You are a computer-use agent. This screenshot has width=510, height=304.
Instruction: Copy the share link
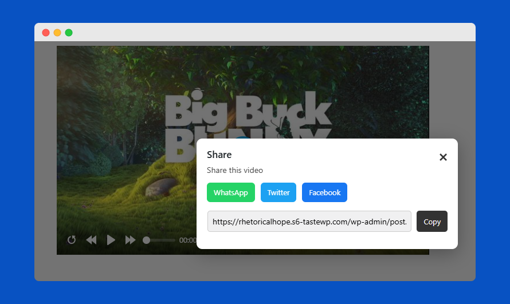click(x=432, y=222)
